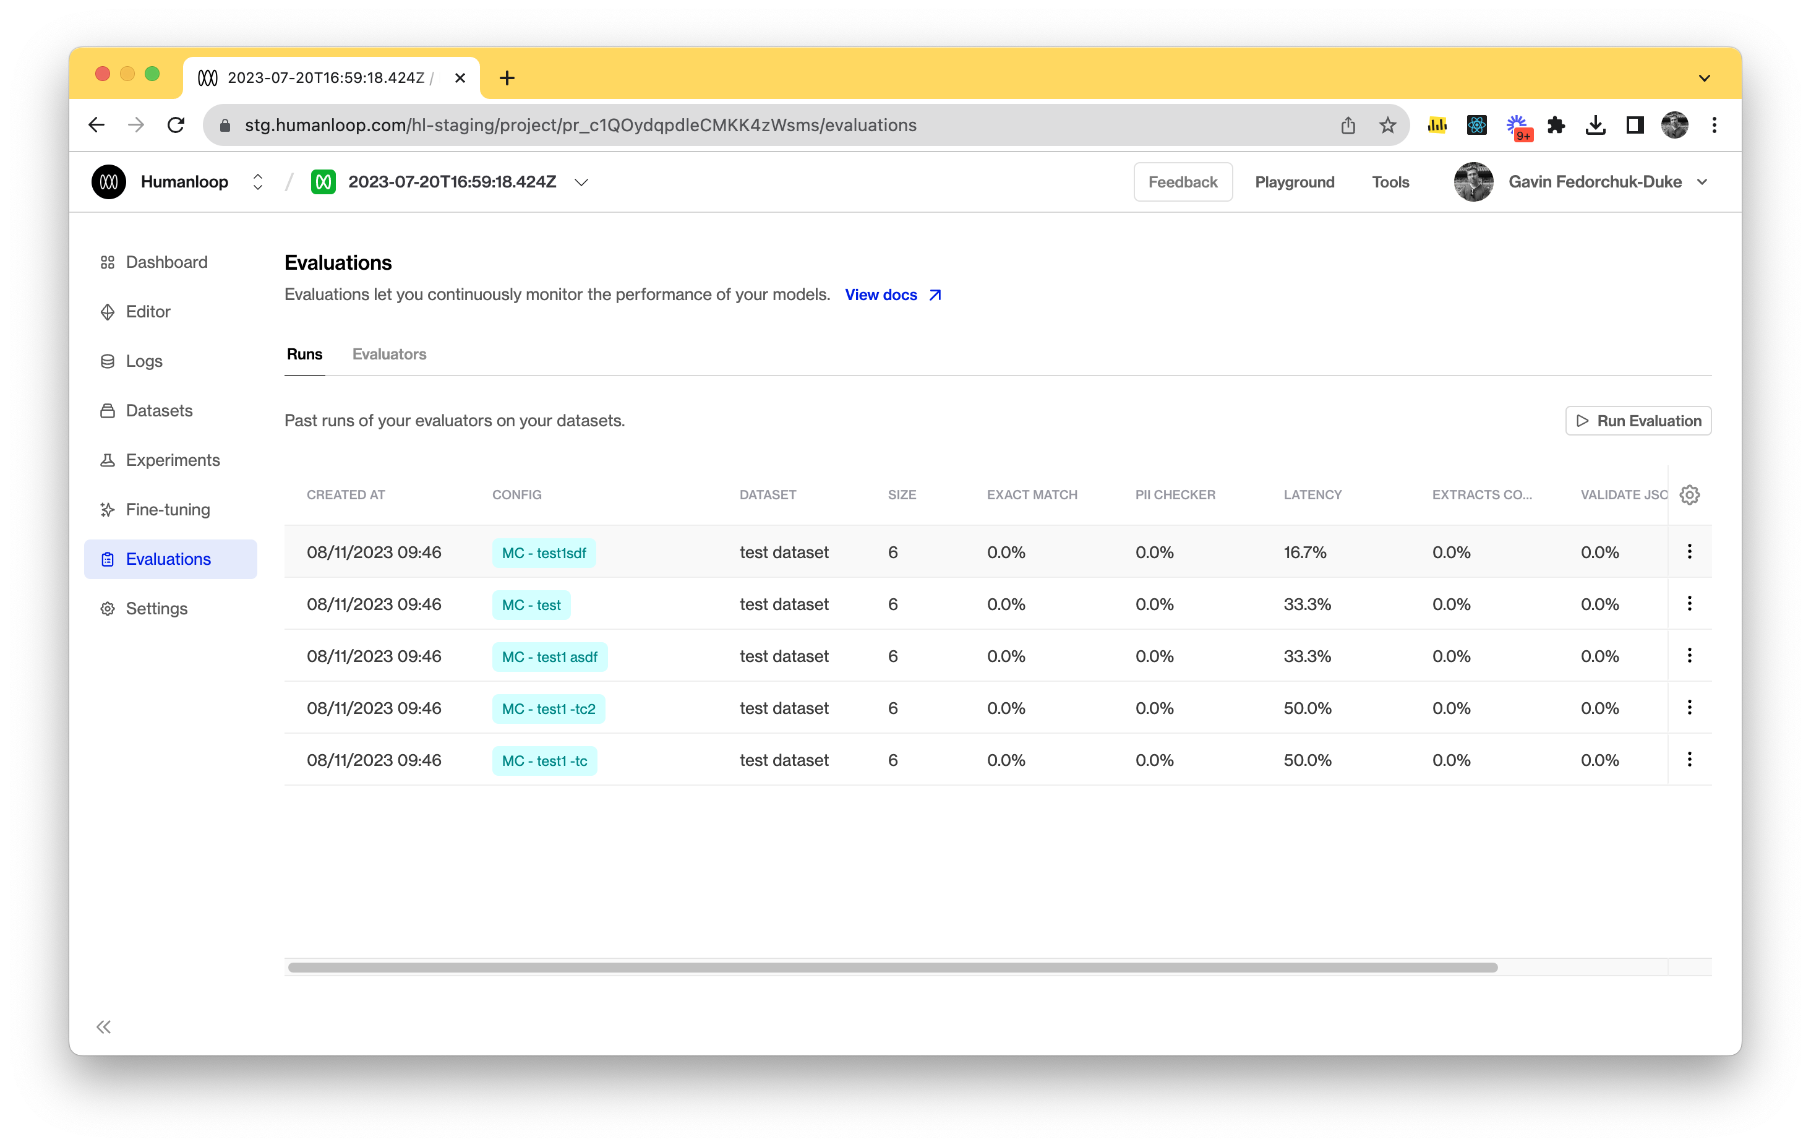The image size is (1811, 1147).
Task: Open the organization switcher next to Humanloop
Action: point(257,182)
